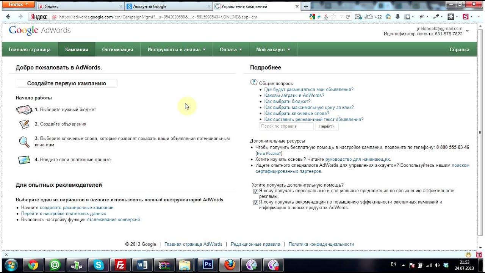485x273 pixels.
Task: Click the red S toolbar extension icon
Action: click(x=465, y=17)
